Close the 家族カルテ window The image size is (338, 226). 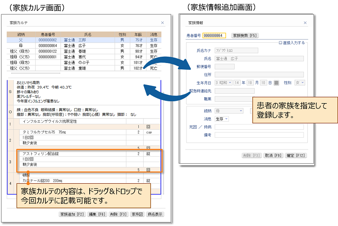[162, 23]
